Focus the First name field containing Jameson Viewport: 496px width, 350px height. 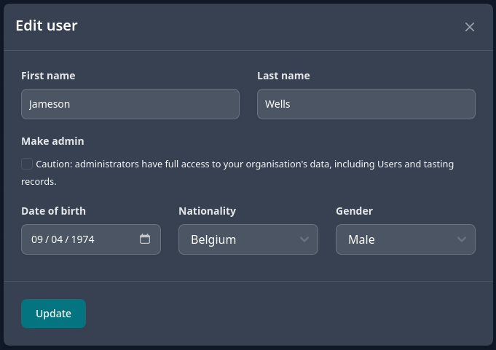[130, 104]
